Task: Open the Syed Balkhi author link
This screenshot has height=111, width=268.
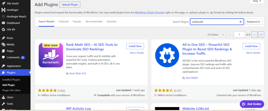Action: point(192,78)
